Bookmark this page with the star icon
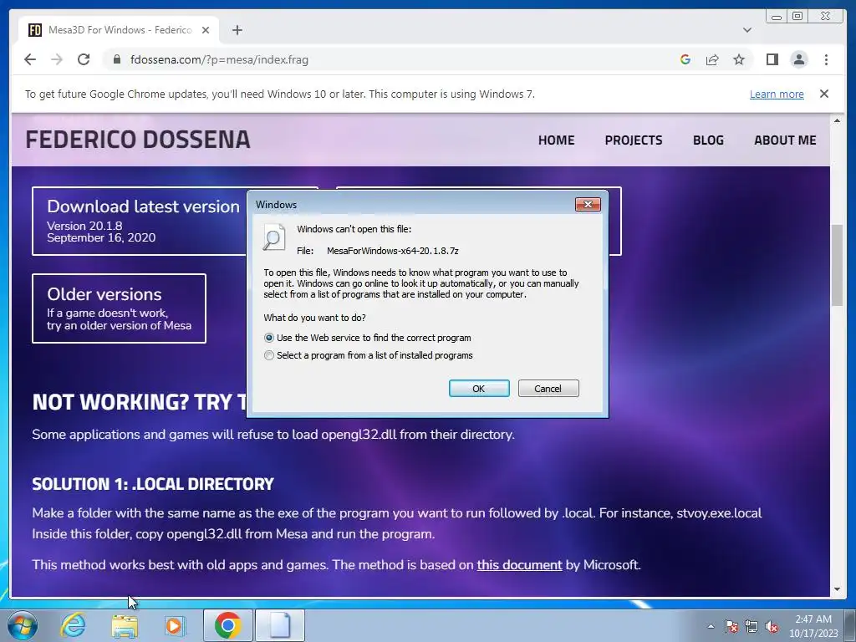 point(739,59)
